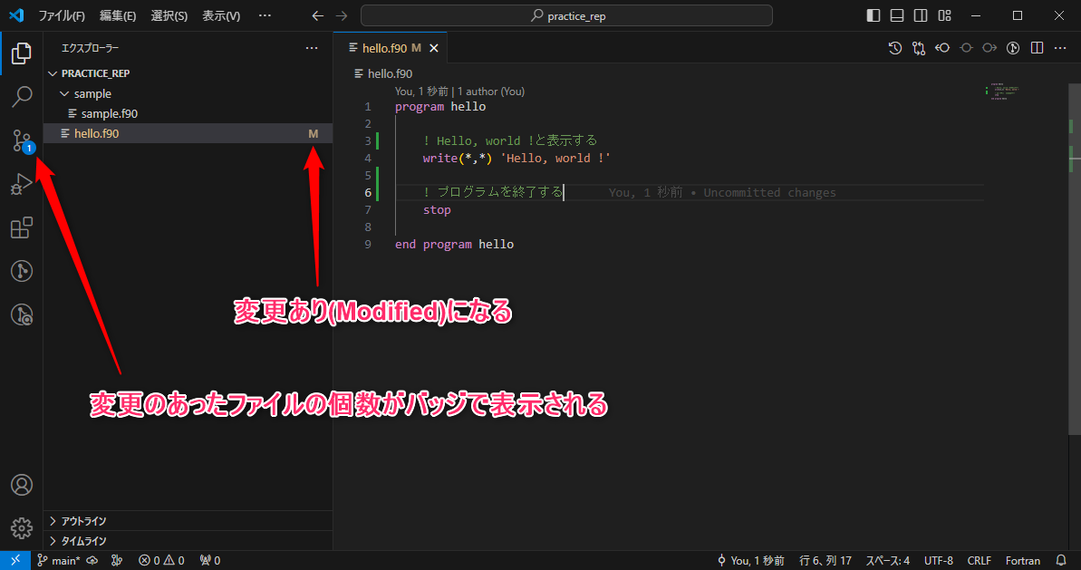Open remote window button in status bar
1081x570 pixels.
(x=15, y=560)
